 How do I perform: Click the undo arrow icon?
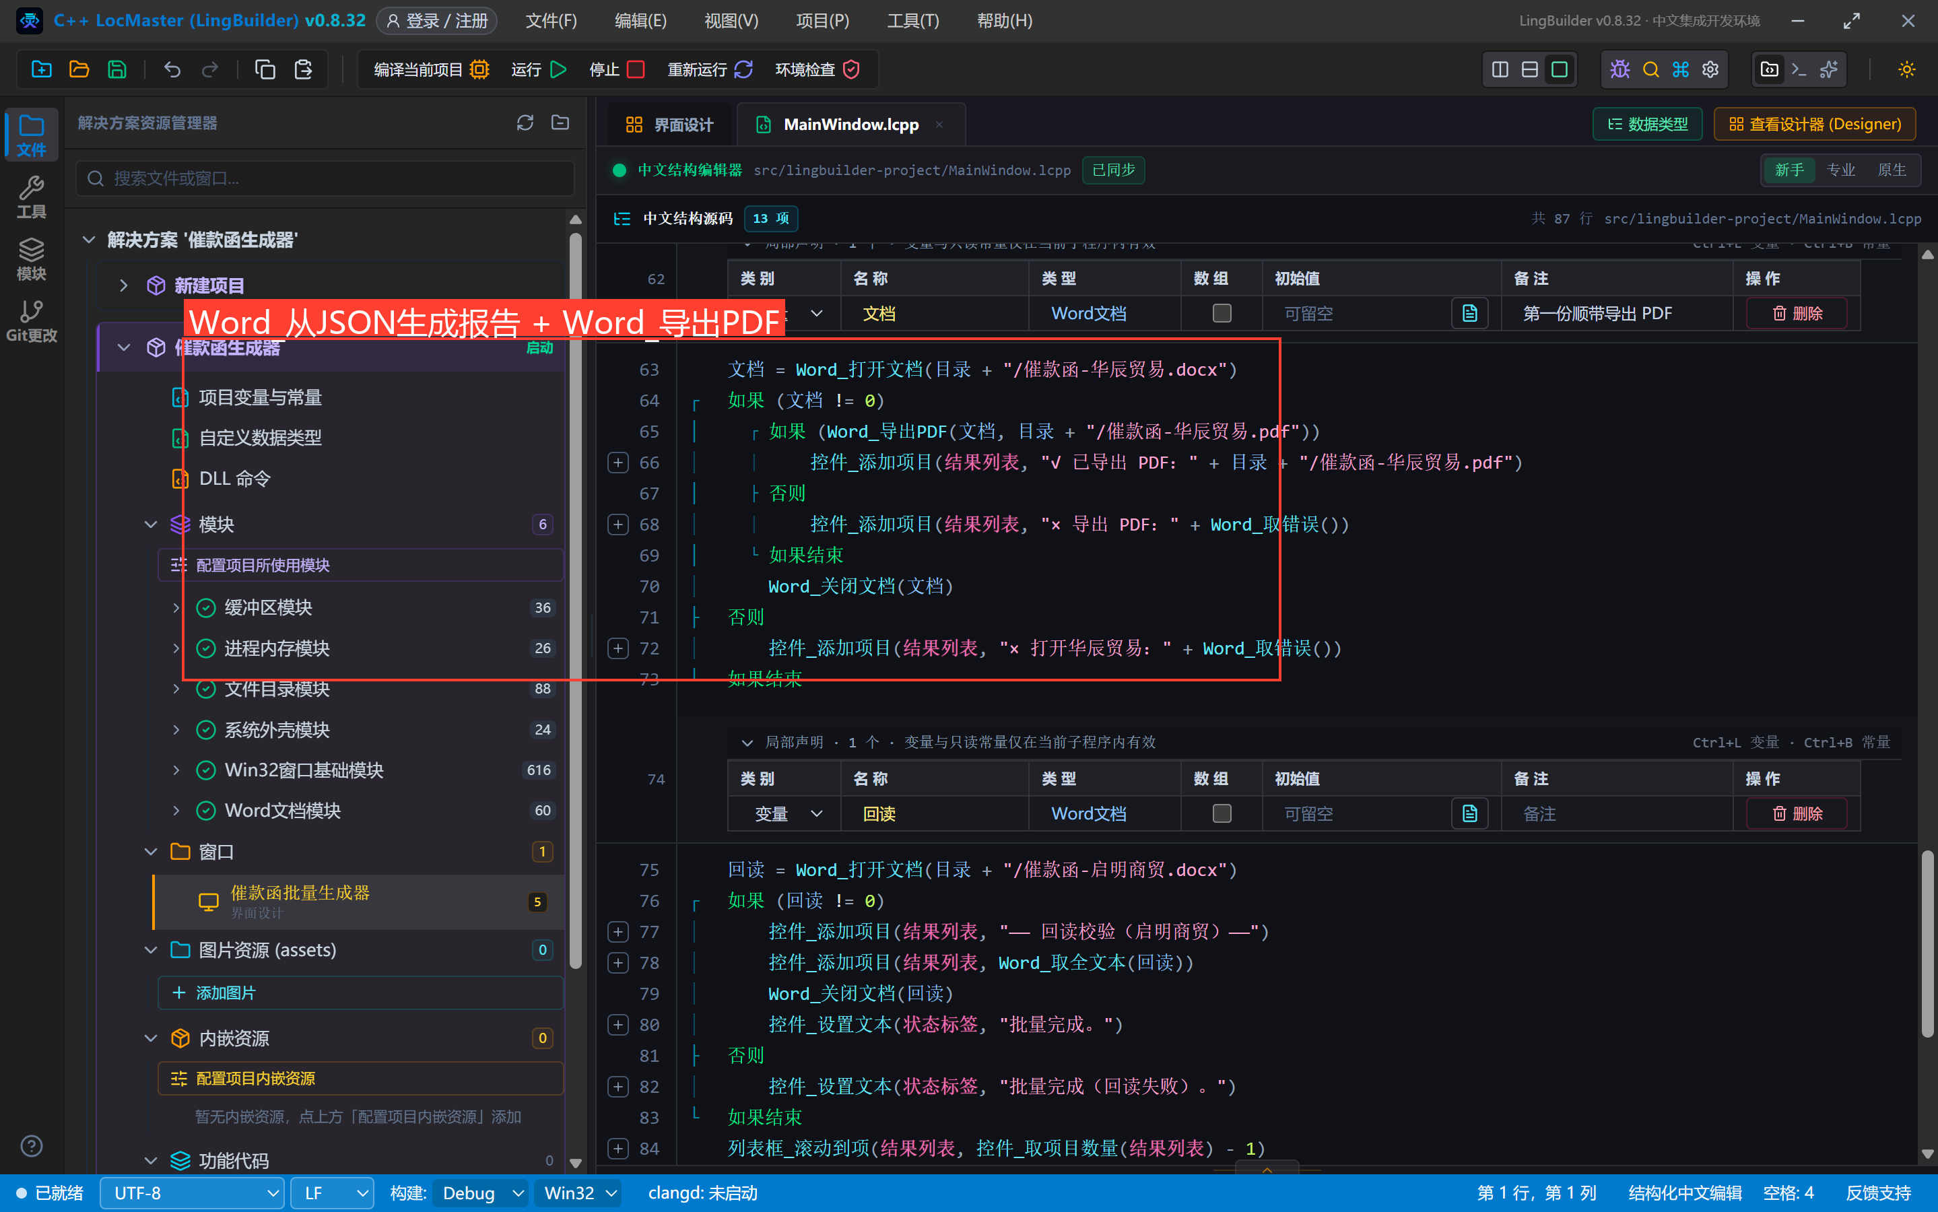pos(172,70)
